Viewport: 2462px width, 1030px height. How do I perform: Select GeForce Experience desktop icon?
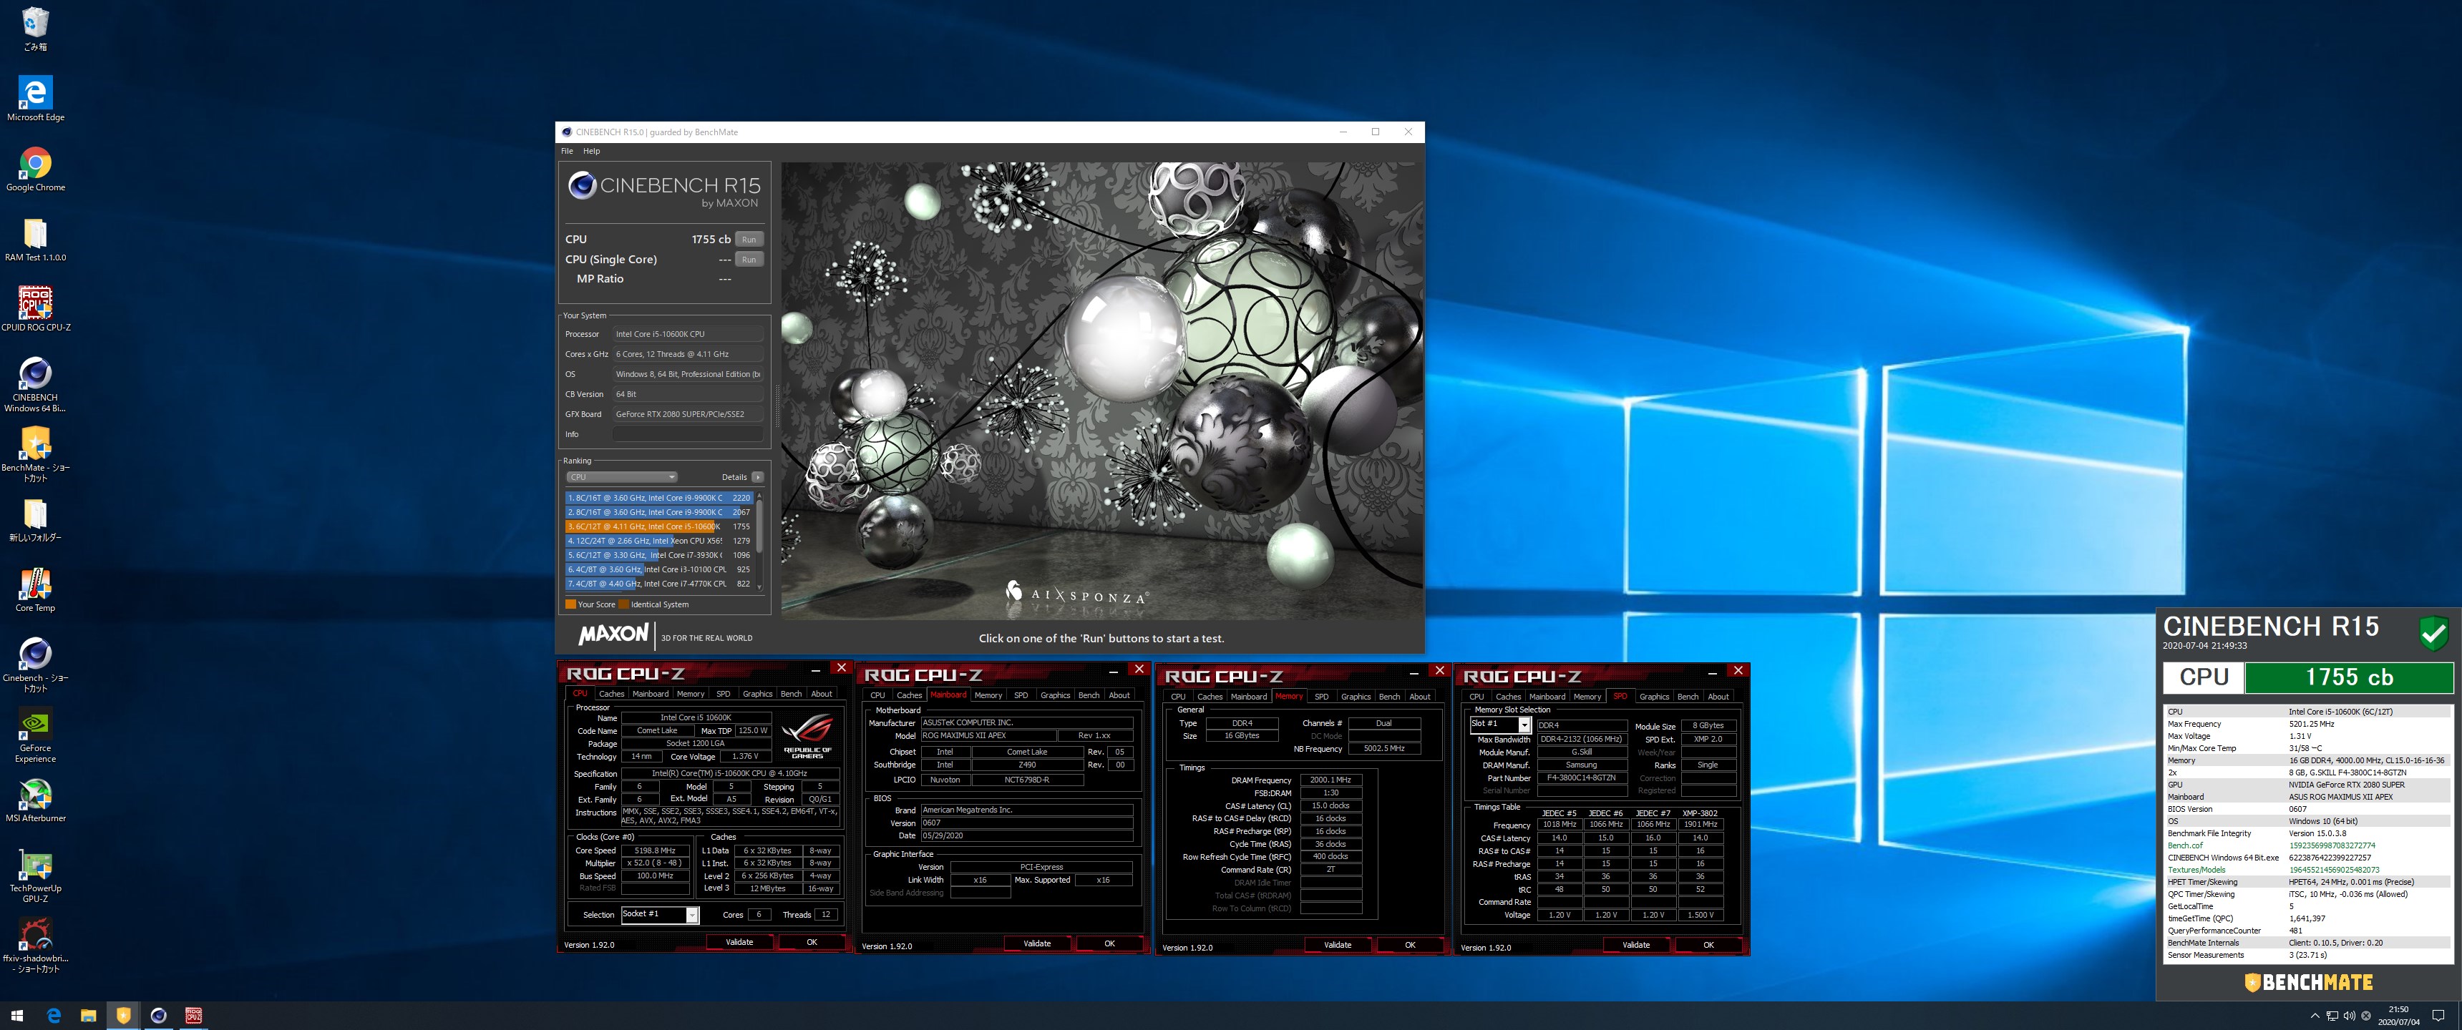click(x=35, y=735)
